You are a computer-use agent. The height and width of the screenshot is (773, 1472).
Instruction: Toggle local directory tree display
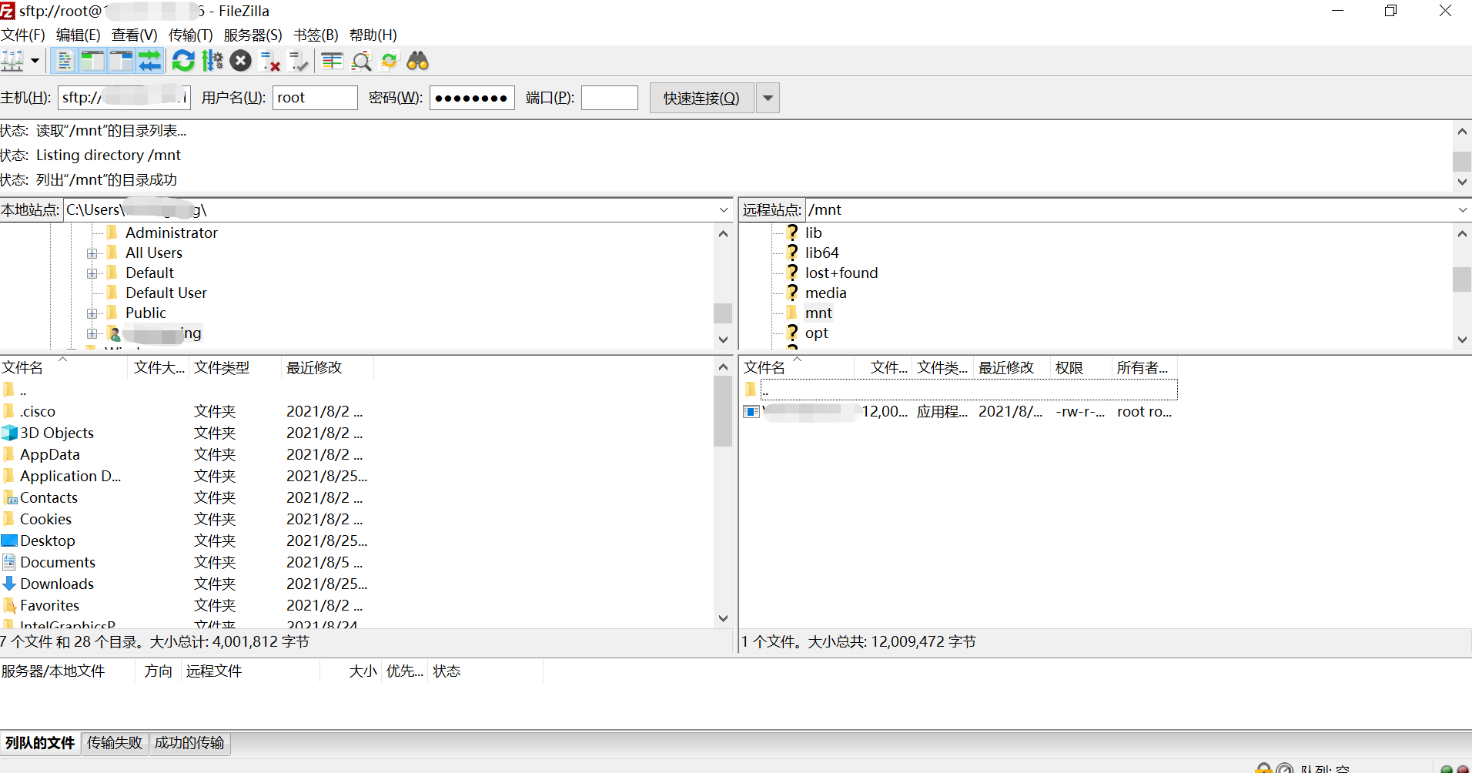pyautogui.click(x=93, y=61)
